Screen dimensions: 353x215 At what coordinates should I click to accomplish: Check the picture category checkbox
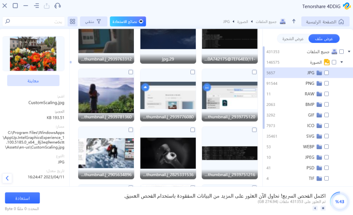pos(334,62)
